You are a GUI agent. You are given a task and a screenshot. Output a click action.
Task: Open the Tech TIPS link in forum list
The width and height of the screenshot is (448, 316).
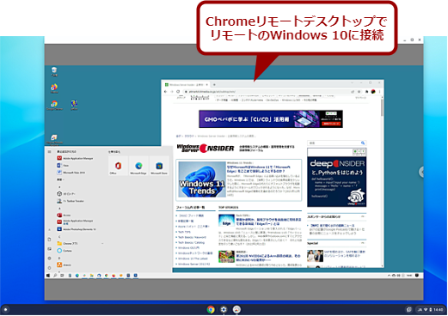(x=184, y=232)
